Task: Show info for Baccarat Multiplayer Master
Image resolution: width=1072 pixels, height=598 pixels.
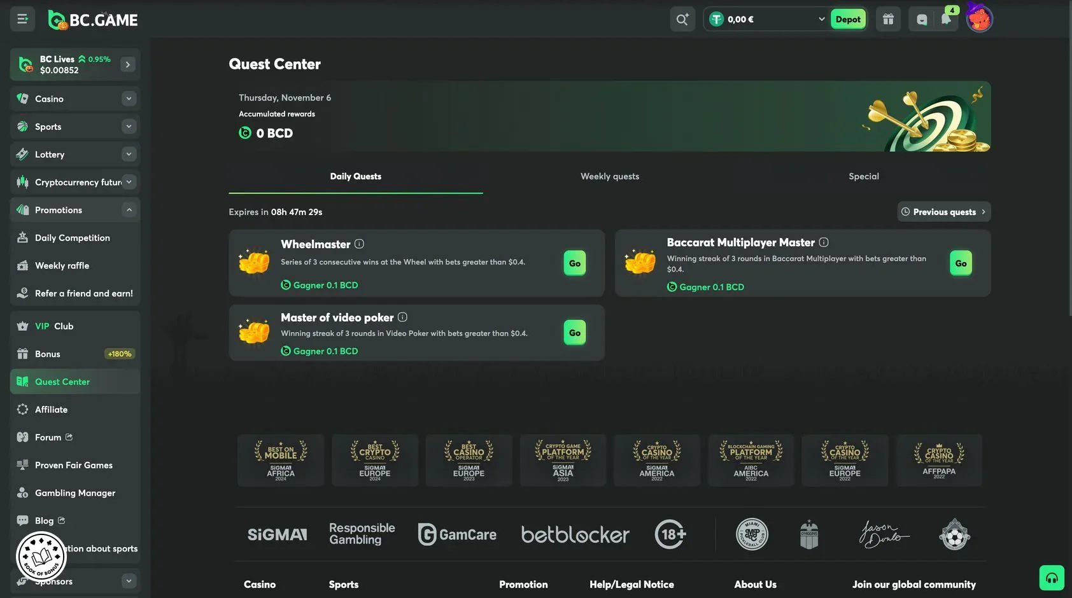Action: click(824, 242)
